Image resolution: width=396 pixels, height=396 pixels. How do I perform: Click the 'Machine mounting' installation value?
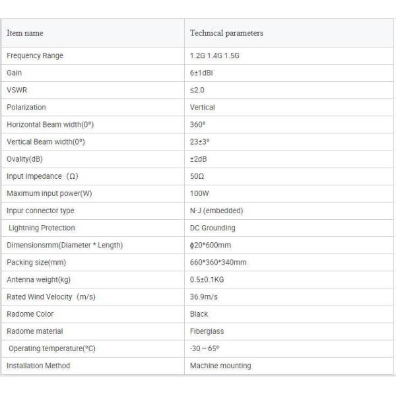(220, 366)
